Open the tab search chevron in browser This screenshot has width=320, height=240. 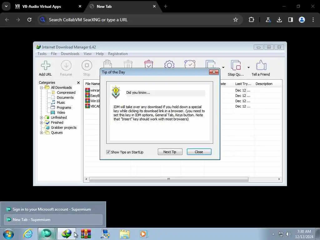[x=6, y=6]
